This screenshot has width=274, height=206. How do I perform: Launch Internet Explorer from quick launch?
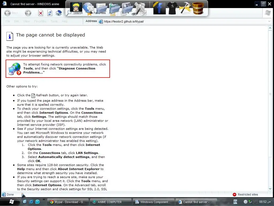[x=31, y=202]
